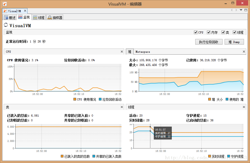Viewport: 250px width, 163px height.
Task: Click the VisualVM application icon in title bar
Action: [5, 4]
